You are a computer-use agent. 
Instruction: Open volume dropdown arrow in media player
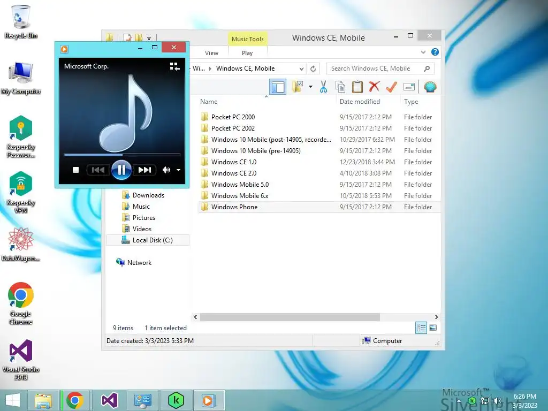coord(178,170)
